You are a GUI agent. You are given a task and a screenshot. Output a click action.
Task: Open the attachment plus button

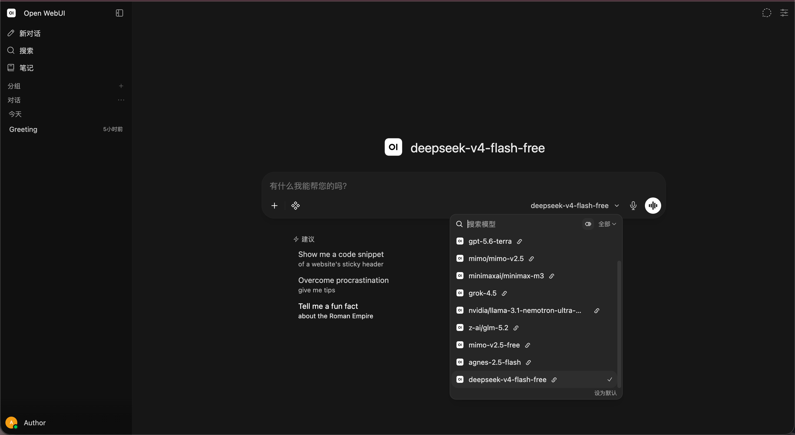(x=274, y=206)
